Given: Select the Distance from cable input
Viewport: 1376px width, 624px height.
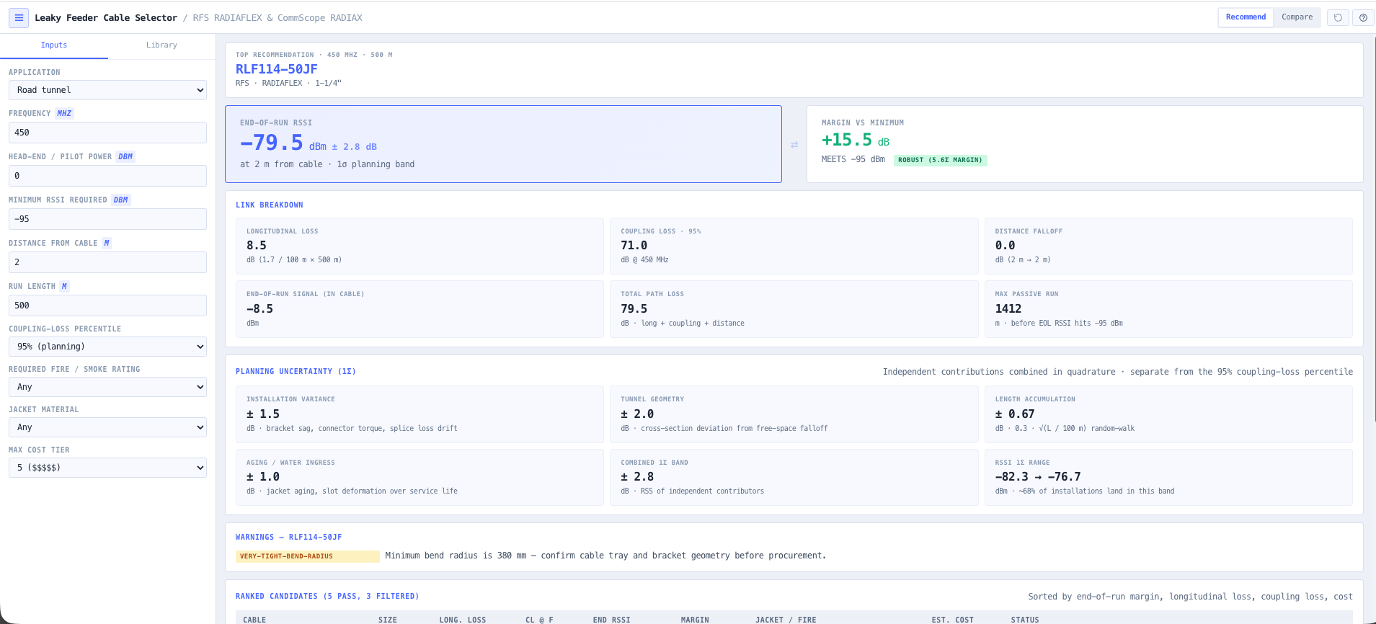Looking at the screenshot, I should [107, 262].
